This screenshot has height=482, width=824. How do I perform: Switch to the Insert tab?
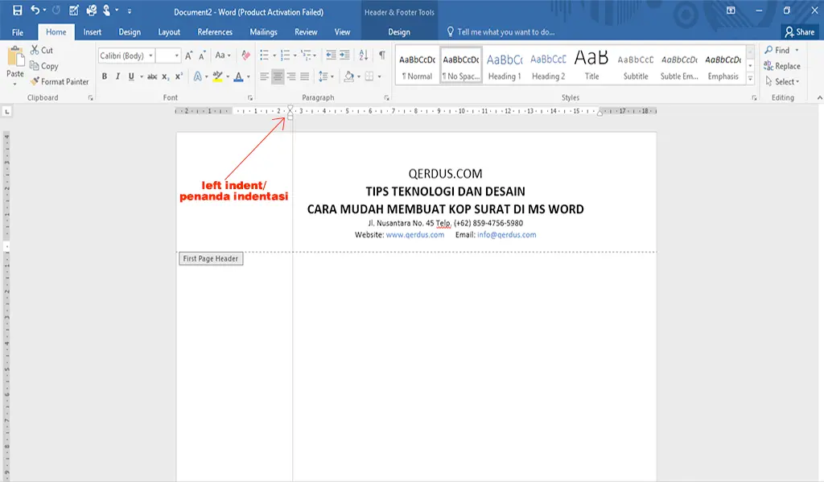tap(92, 32)
